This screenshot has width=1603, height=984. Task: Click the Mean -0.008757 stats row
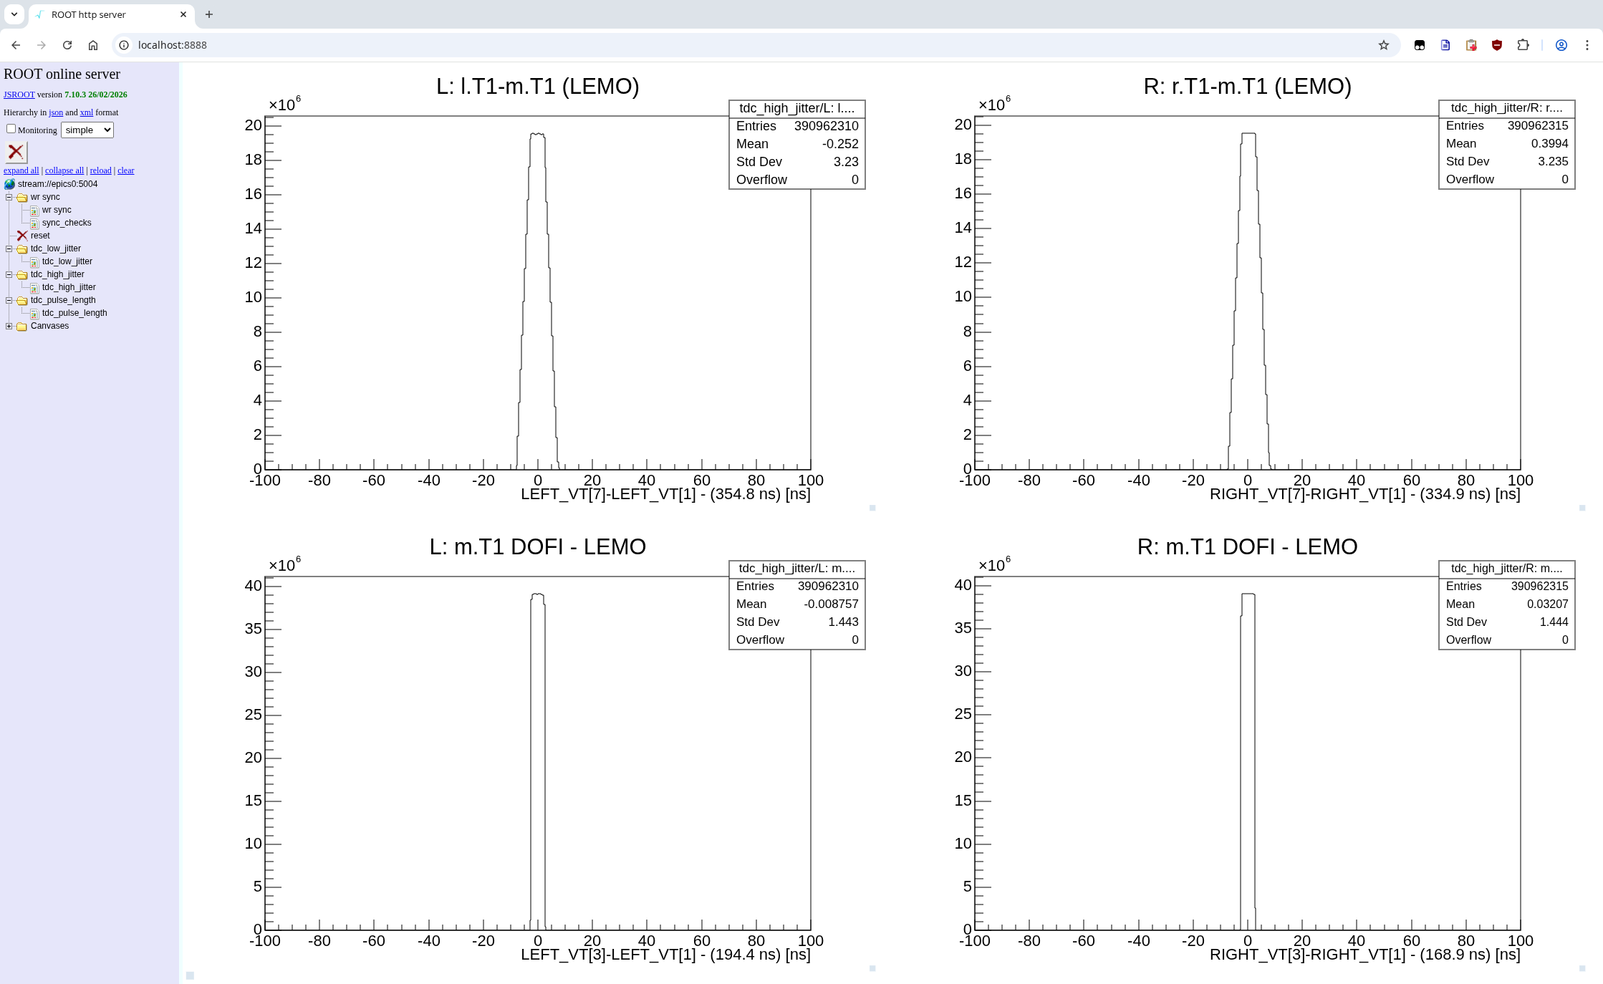(x=797, y=604)
